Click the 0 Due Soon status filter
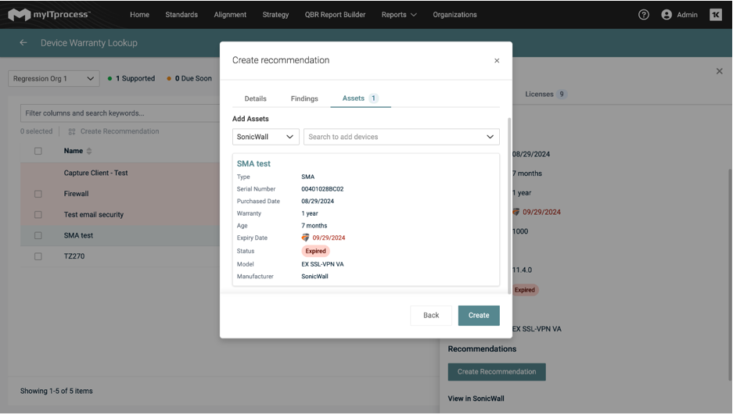 click(189, 78)
